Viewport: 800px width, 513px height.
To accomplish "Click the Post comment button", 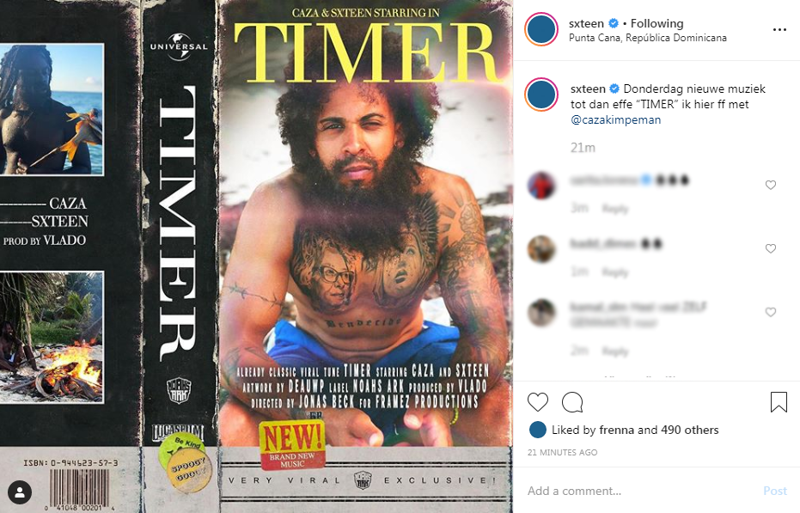I will pos(774,491).
